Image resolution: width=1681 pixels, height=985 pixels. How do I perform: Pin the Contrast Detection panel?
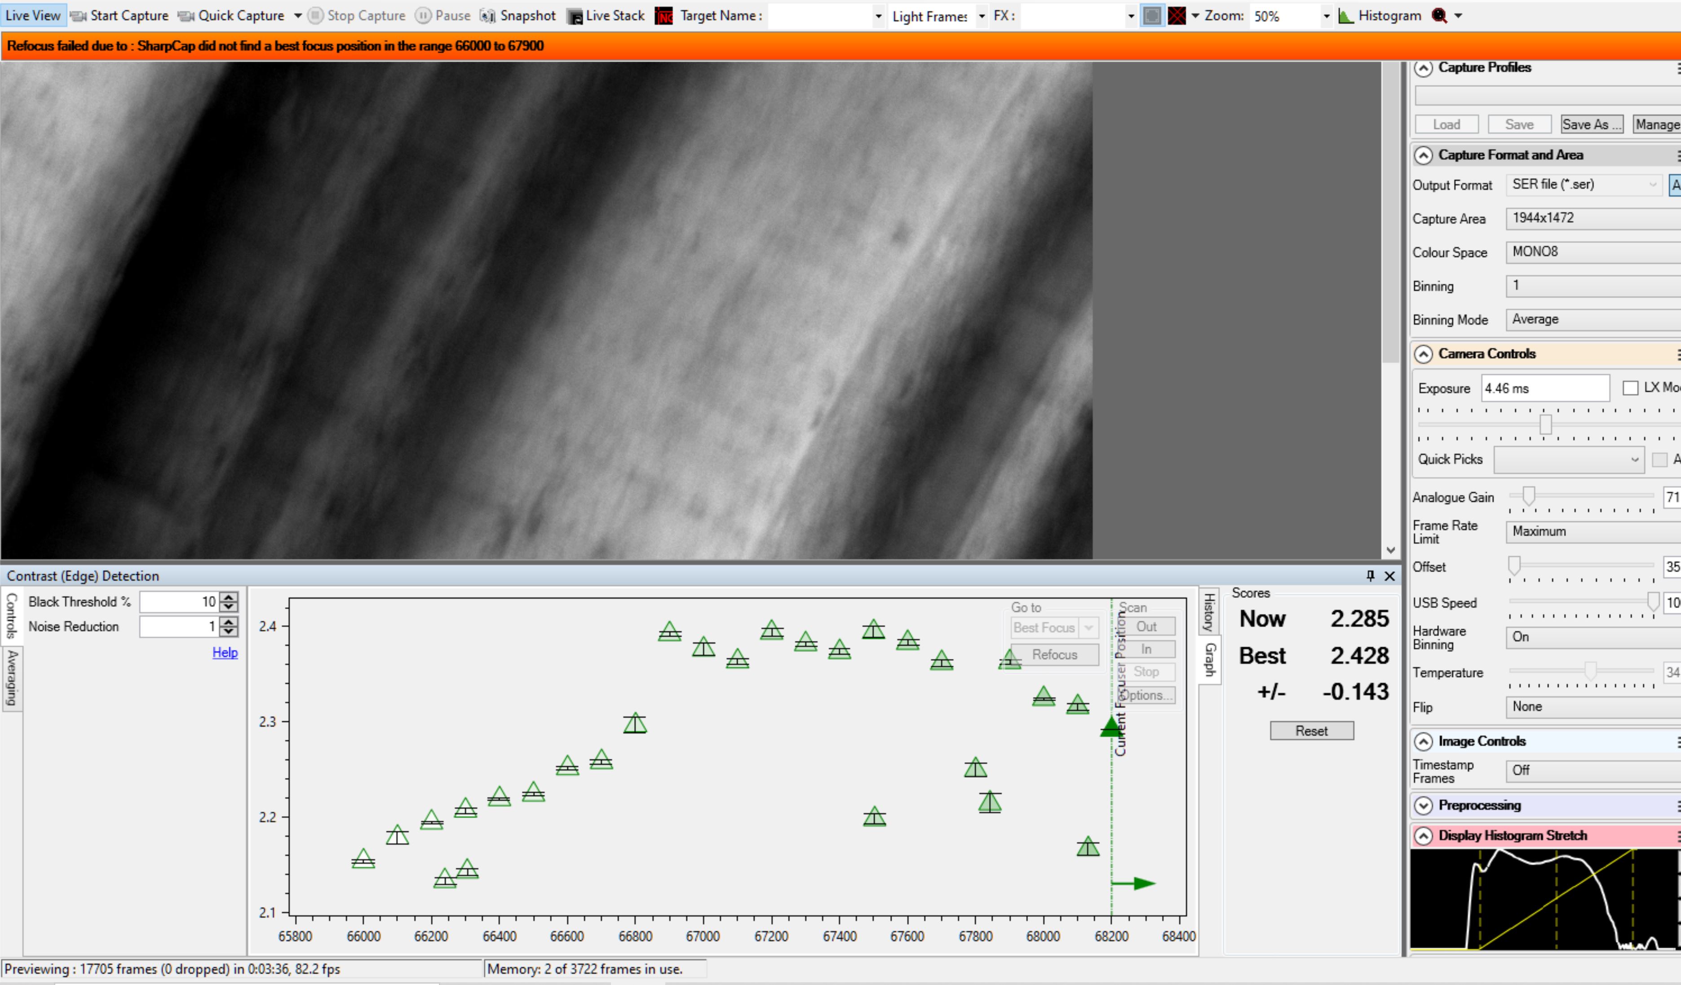pos(1371,575)
